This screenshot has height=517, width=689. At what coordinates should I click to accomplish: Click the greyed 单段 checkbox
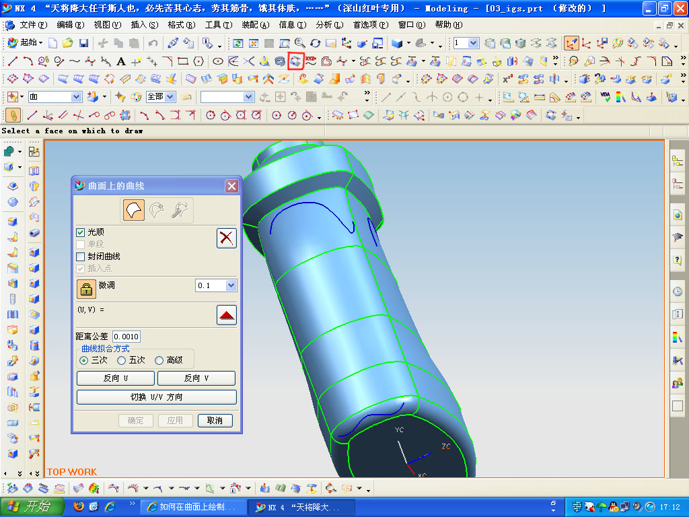(x=81, y=244)
